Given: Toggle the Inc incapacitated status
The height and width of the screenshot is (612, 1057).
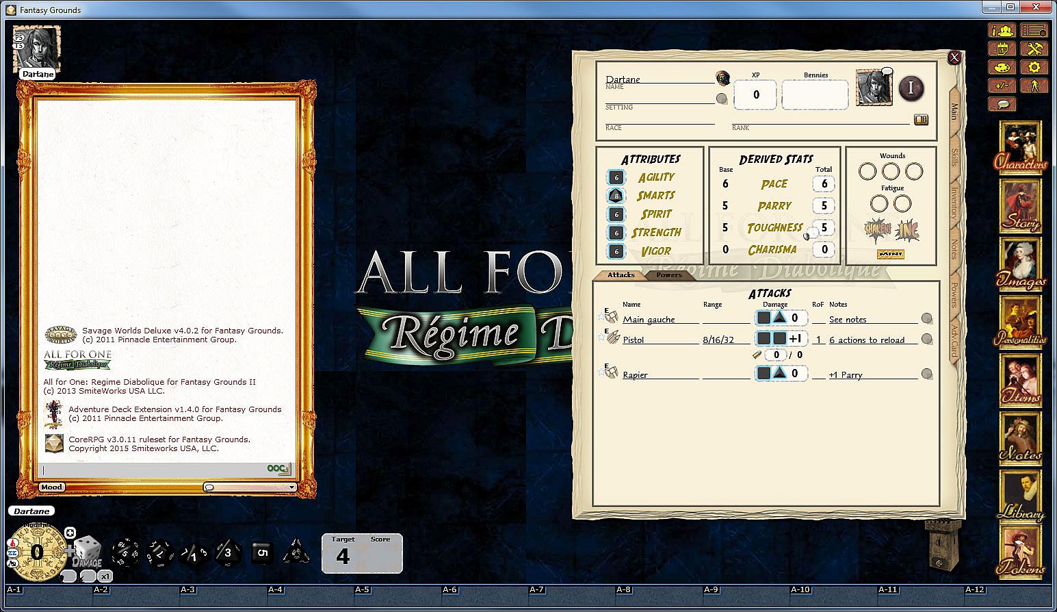Looking at the screenshot, I should [907, 231].
